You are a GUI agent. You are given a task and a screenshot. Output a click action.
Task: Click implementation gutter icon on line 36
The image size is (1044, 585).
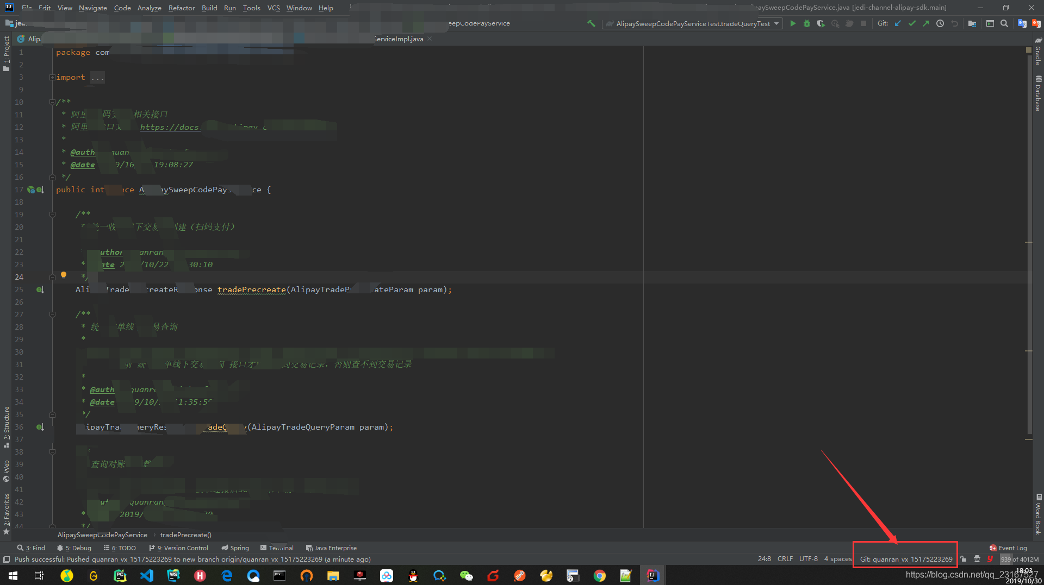coord(40,427)
